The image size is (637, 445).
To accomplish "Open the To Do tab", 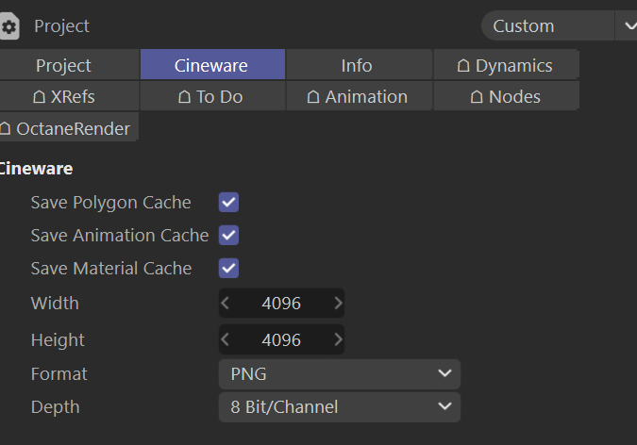I will point(210,96).
